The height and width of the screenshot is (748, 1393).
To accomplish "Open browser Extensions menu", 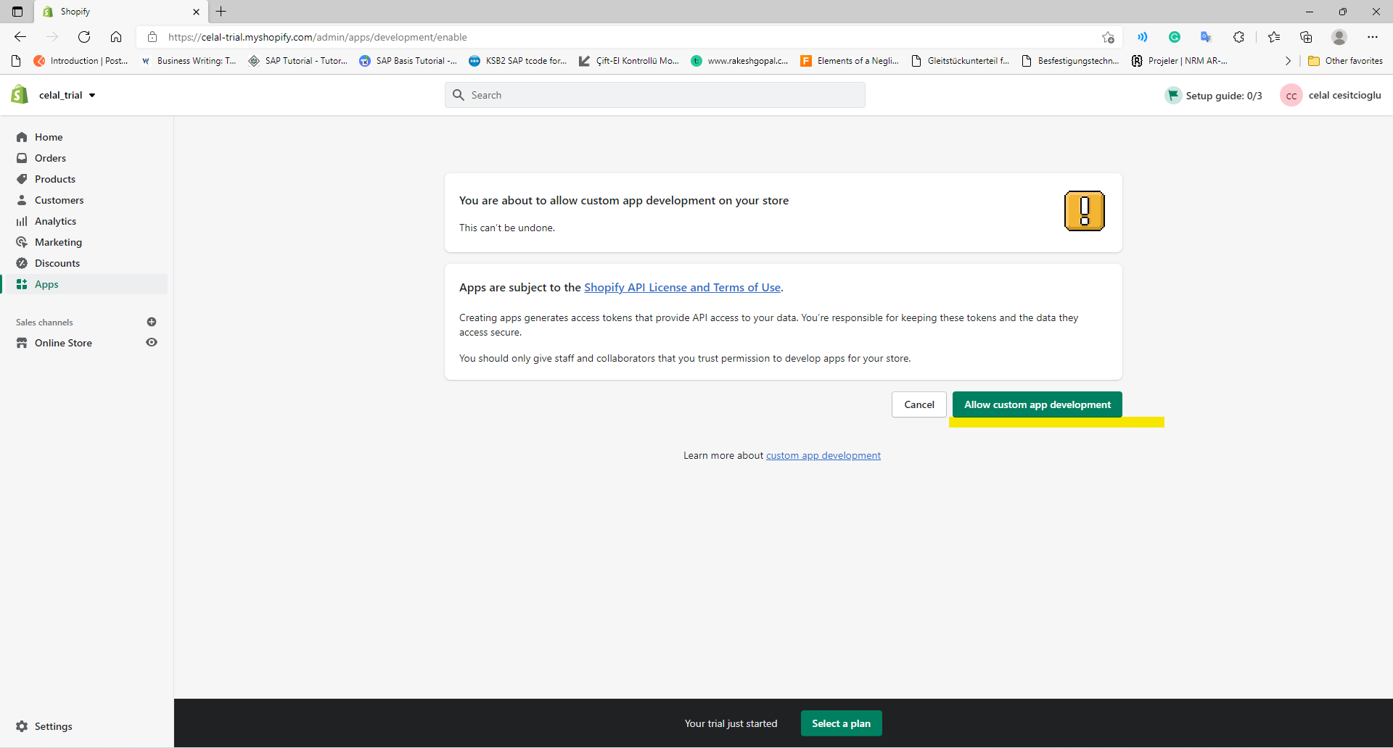I will click(x=1238, y=37).
